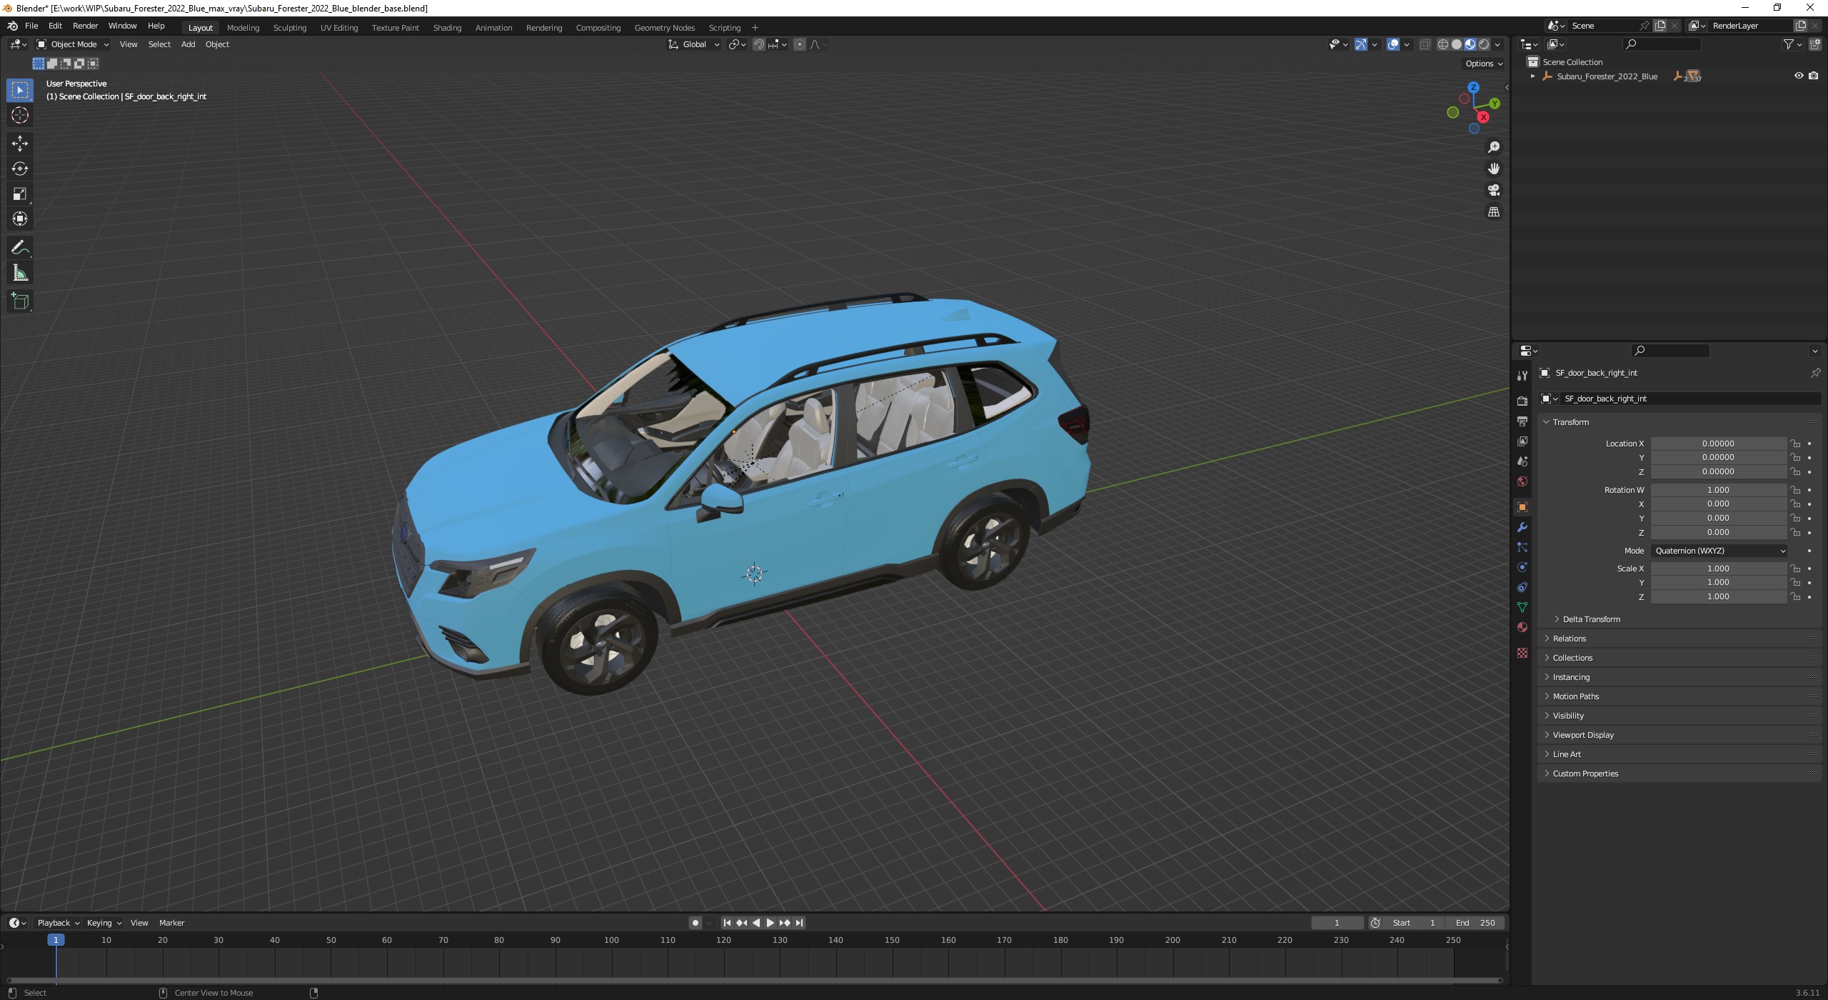Select the Transform tool
This screenshot has width=1828, height=1000.
20,219
